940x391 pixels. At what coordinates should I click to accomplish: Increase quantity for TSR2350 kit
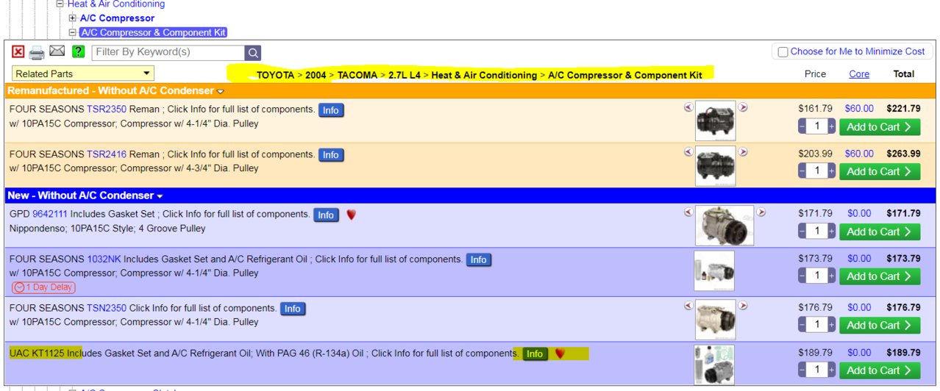click(832, 126)
